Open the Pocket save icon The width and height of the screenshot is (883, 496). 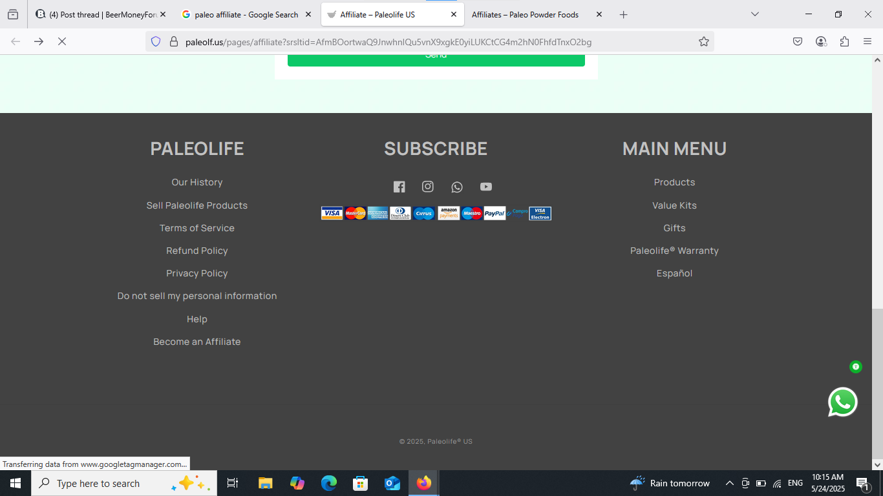click(798, 41)
